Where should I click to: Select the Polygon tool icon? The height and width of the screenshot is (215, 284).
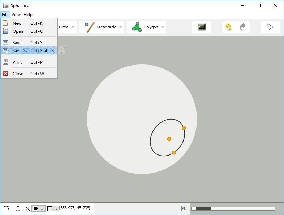[137, 27]
